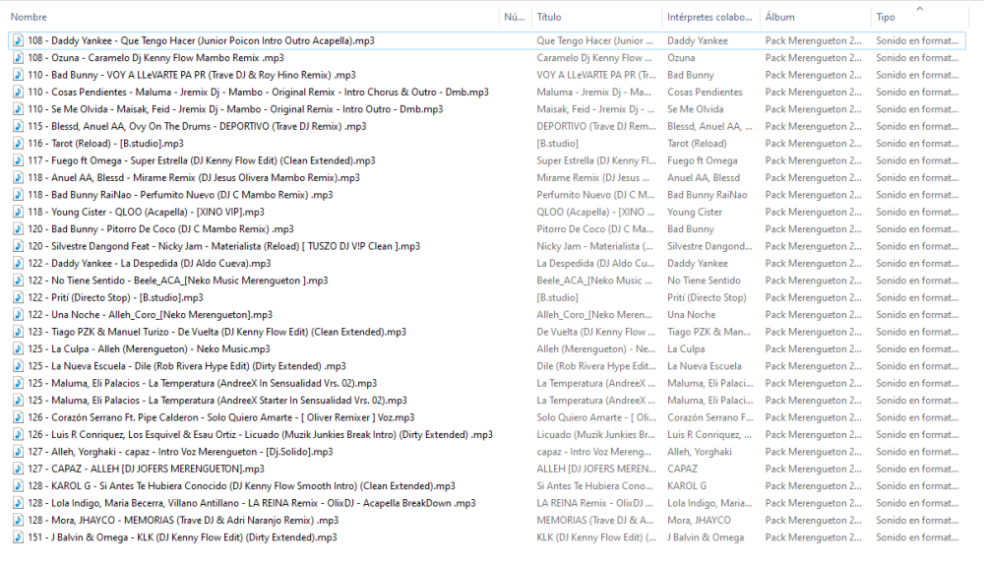Click the audio icon for Fuego ft Omega Super Estrella
984x566 pixels.
point(18,160)
